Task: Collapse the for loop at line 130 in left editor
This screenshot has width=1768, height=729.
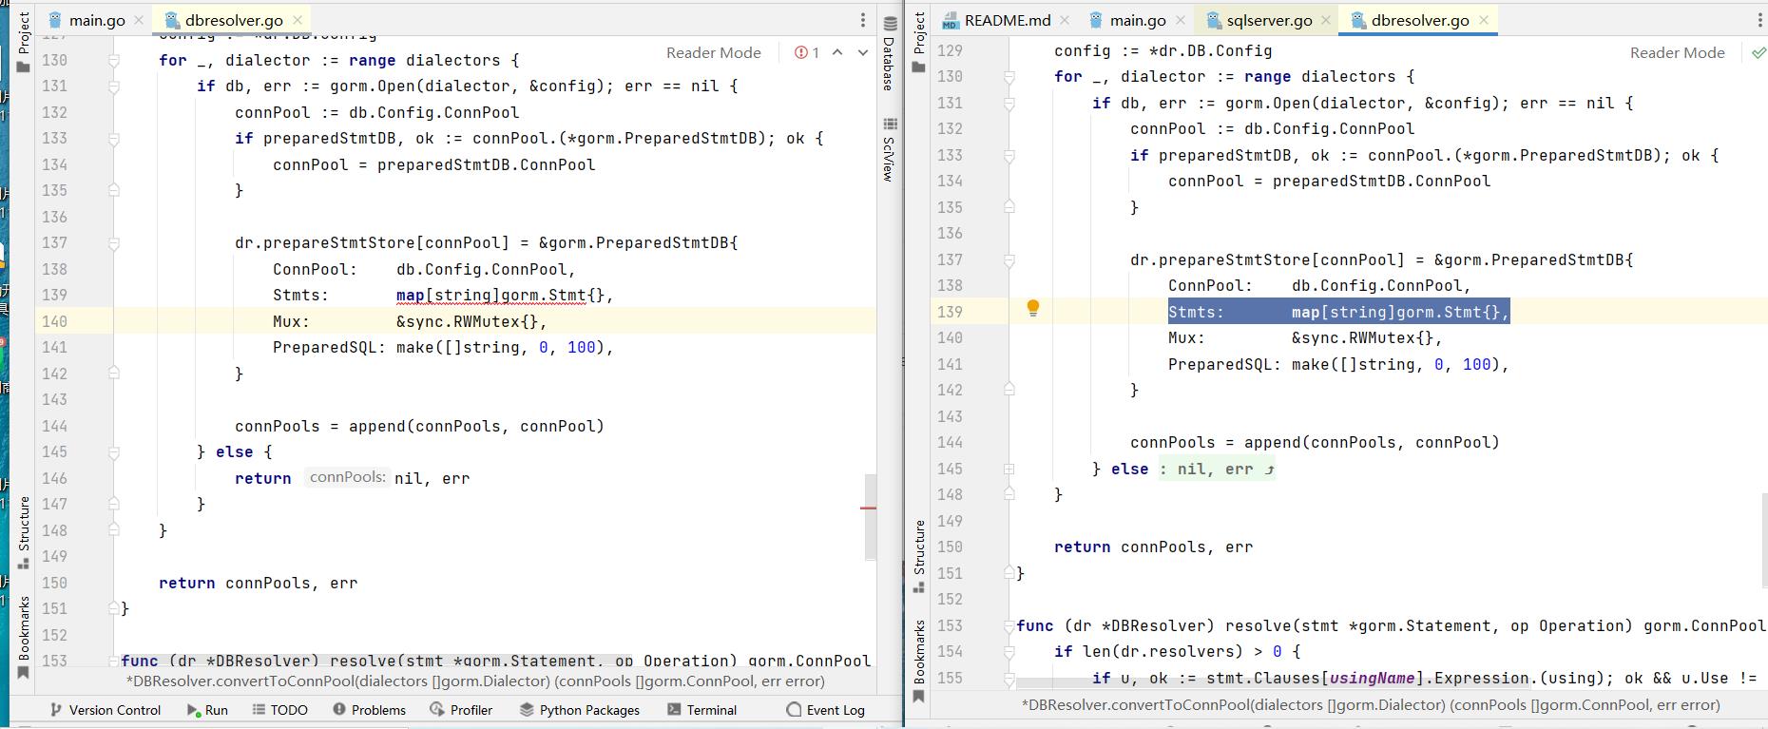Action: point(113,61)
